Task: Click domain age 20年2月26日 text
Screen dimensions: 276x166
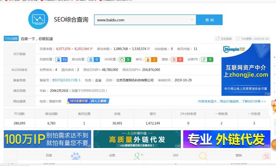Action: (x=59, y=91)
